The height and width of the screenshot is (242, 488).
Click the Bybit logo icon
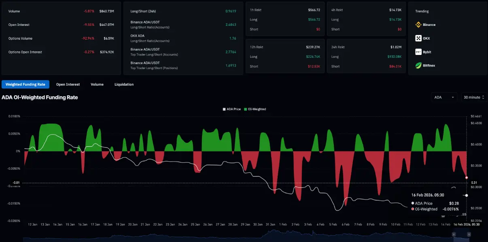(418, 52)
